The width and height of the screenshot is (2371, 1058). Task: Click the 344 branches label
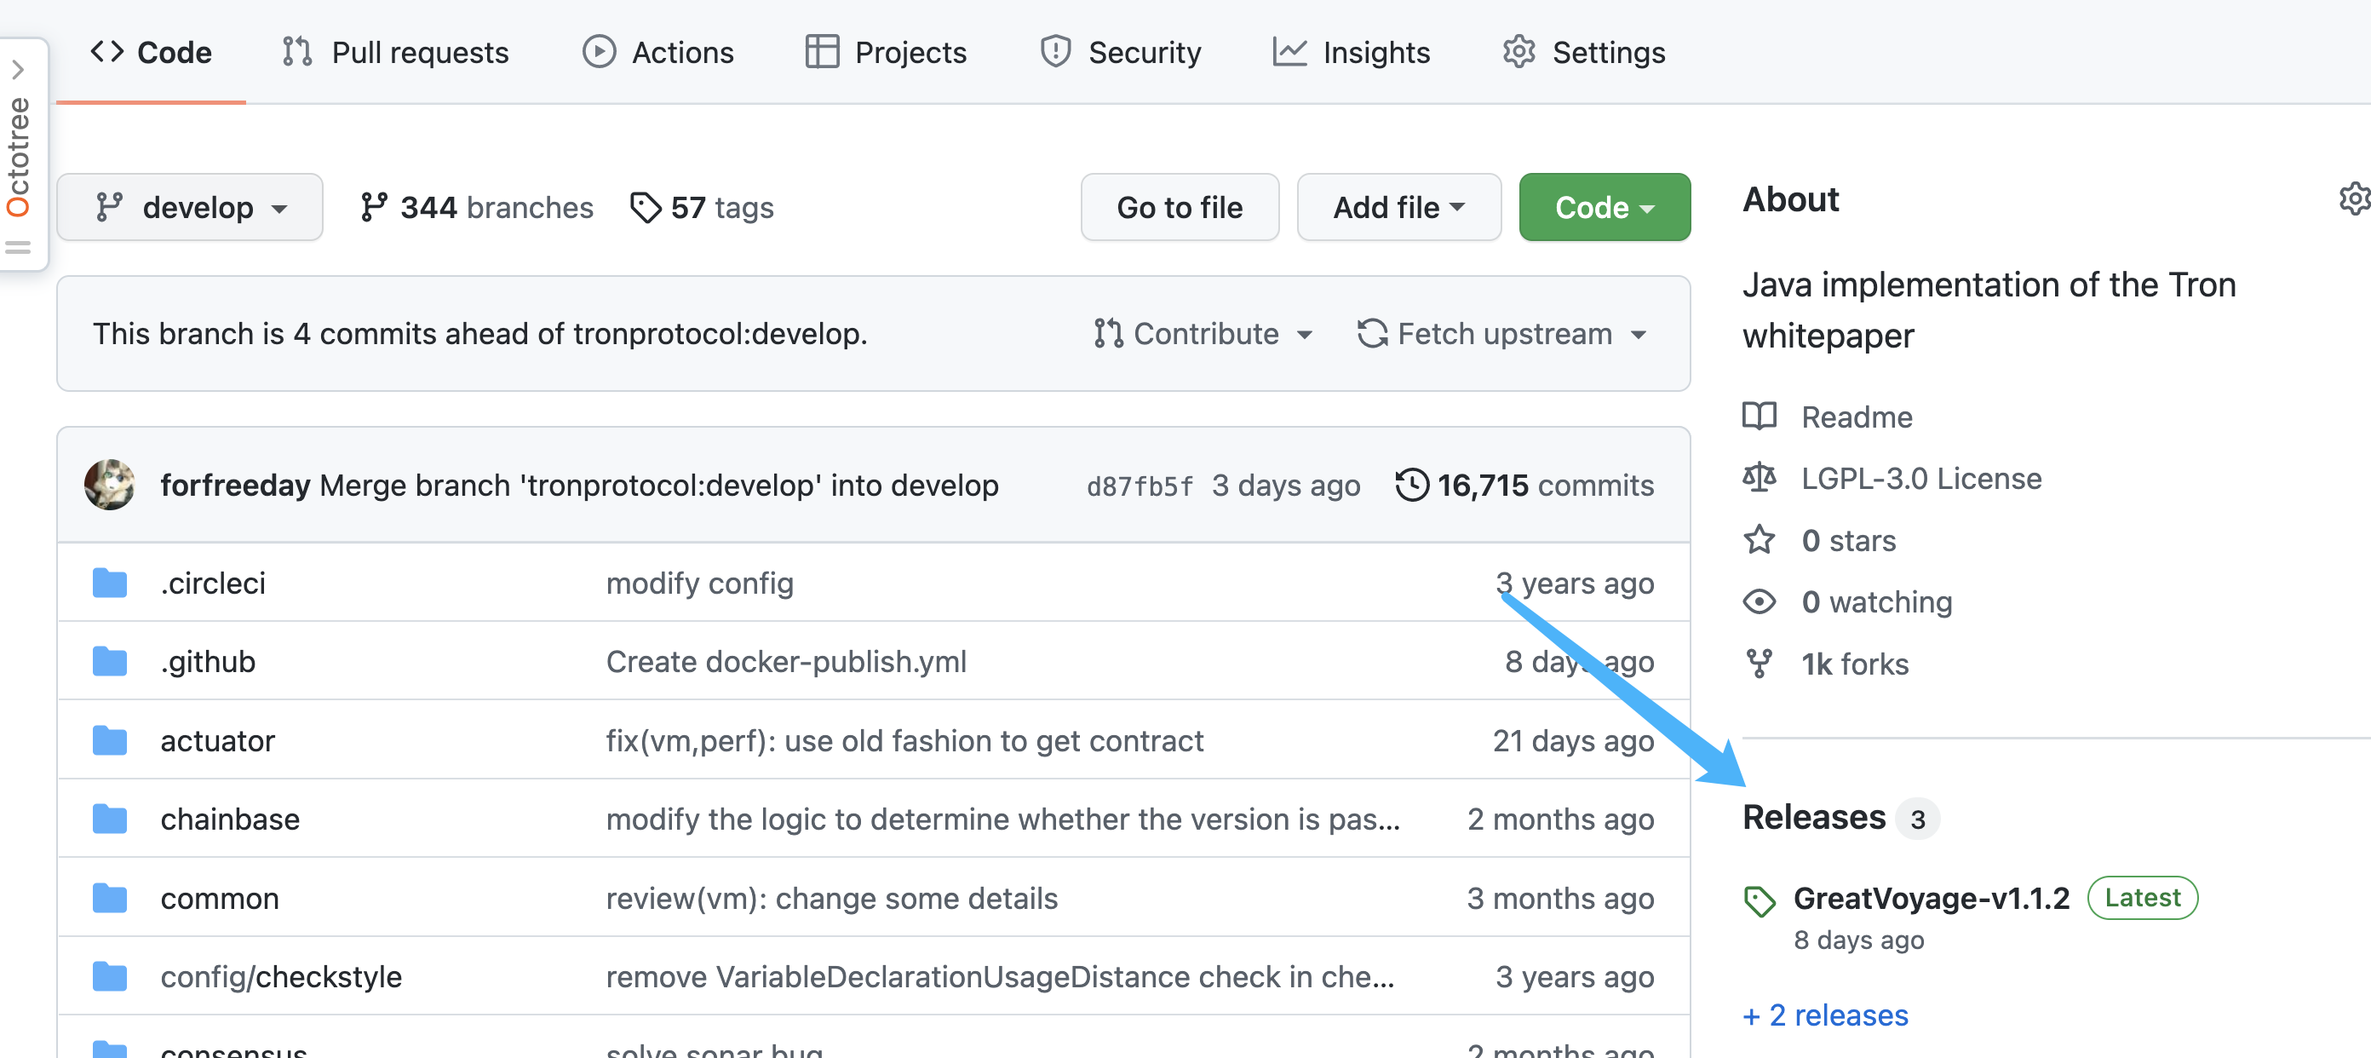[x=475, y=207]
